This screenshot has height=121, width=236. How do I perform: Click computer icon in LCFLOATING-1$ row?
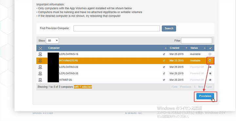tap(40, 54)
